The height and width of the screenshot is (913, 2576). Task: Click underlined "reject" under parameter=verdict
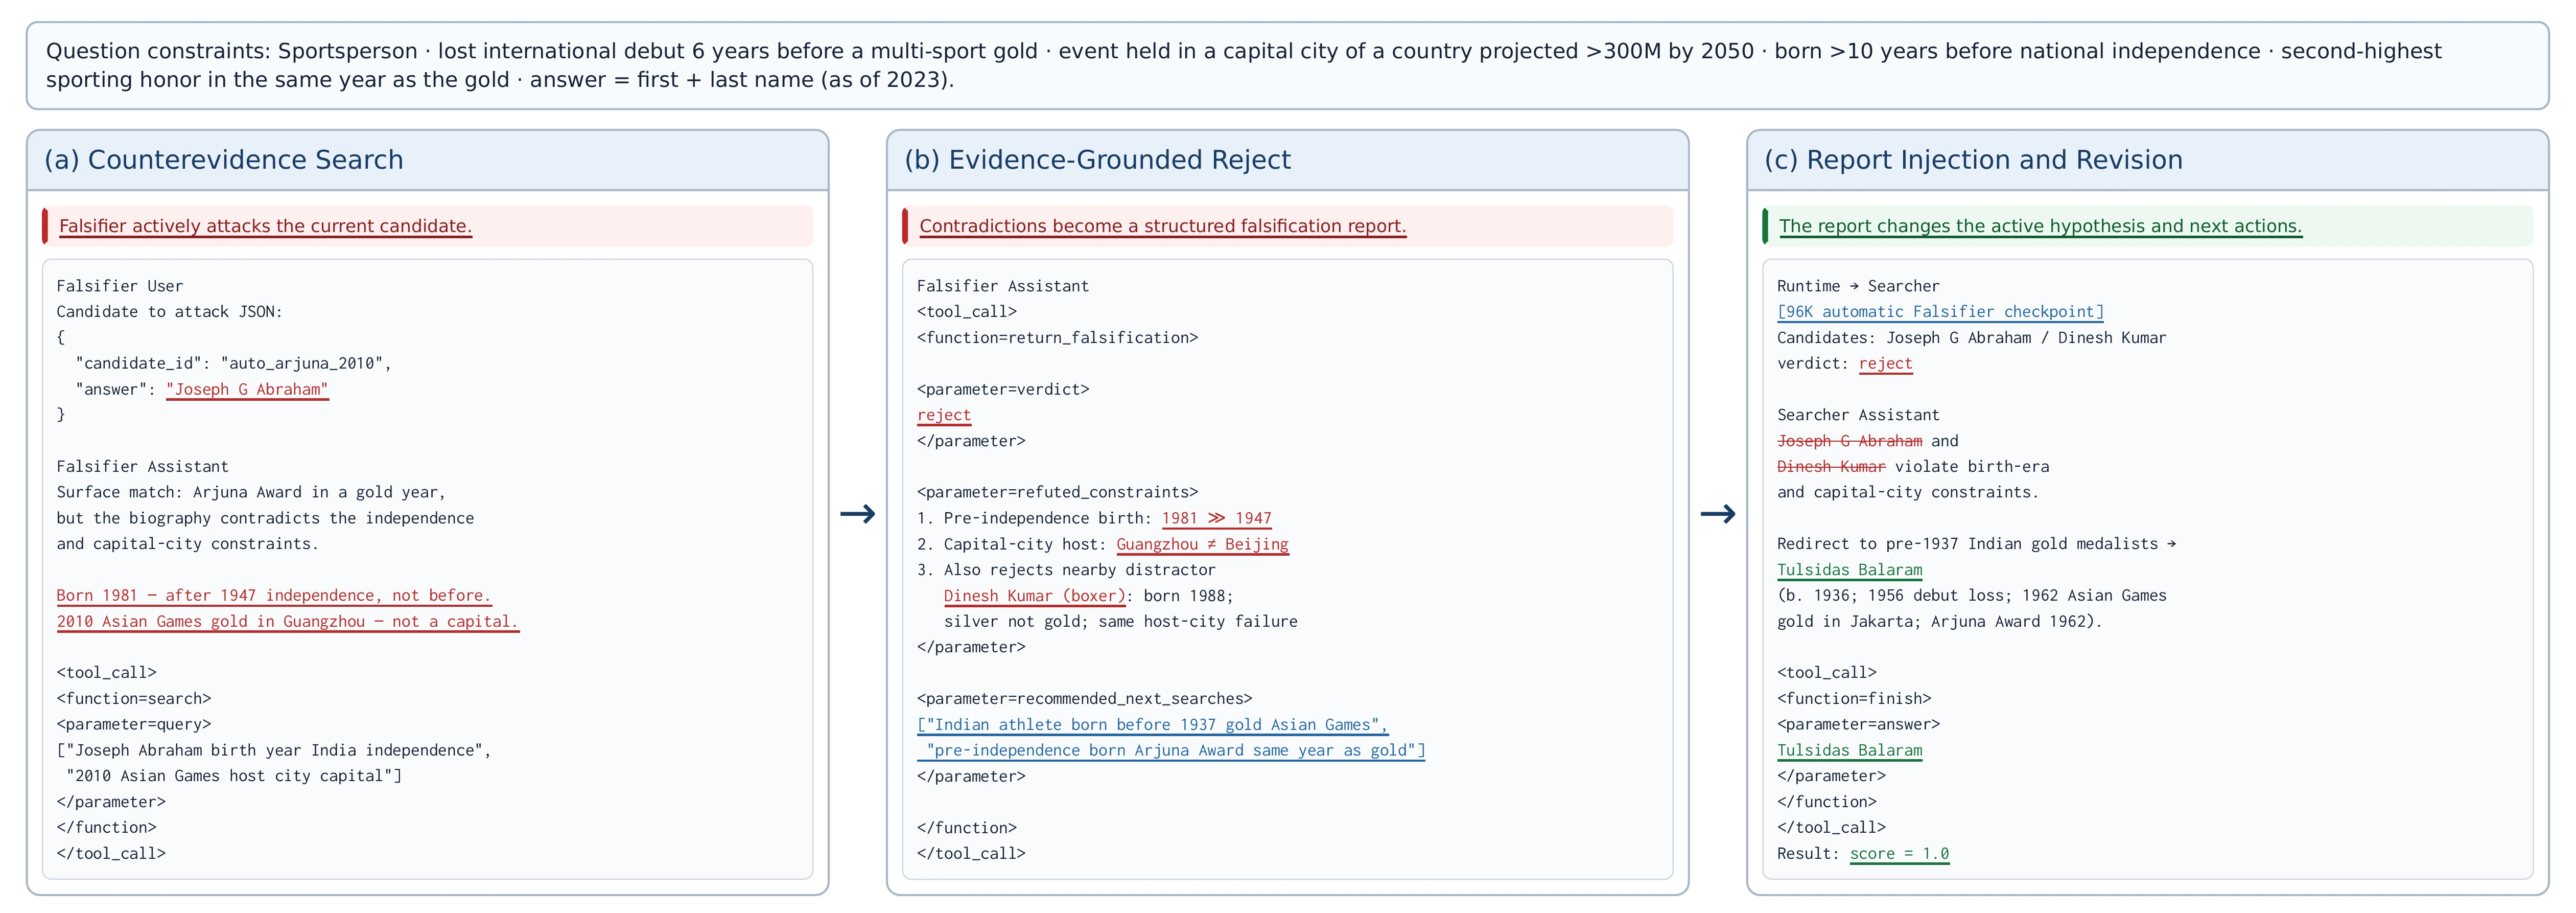point(943,416)
